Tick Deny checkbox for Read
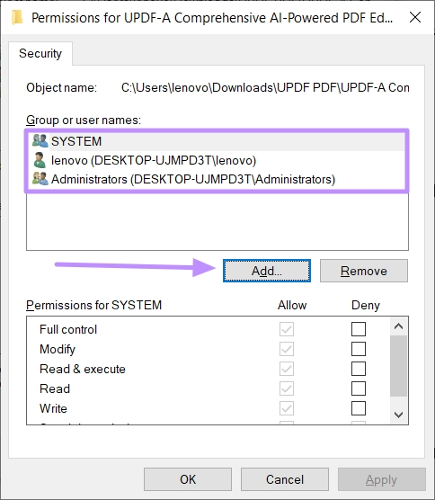Viewport: 435px width, 500px height. tap(359, 388)
